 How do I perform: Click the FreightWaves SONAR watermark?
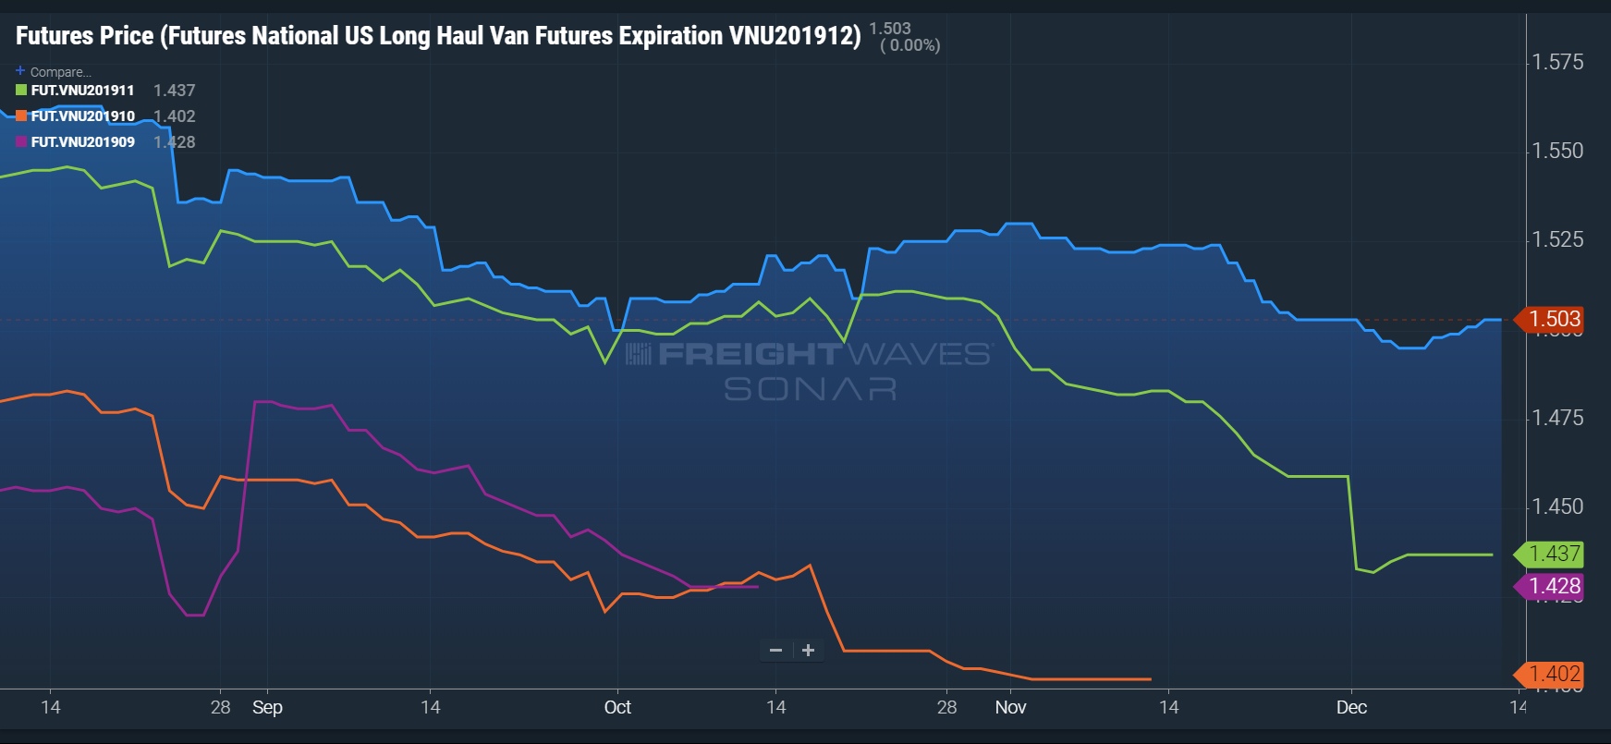point(809,371)
